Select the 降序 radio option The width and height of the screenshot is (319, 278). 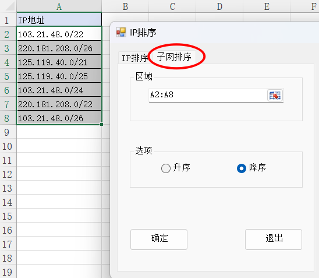click(x=242, y=168)
